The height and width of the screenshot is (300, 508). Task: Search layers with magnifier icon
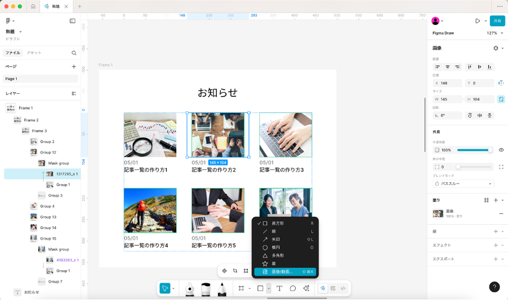tap(74, 53)
